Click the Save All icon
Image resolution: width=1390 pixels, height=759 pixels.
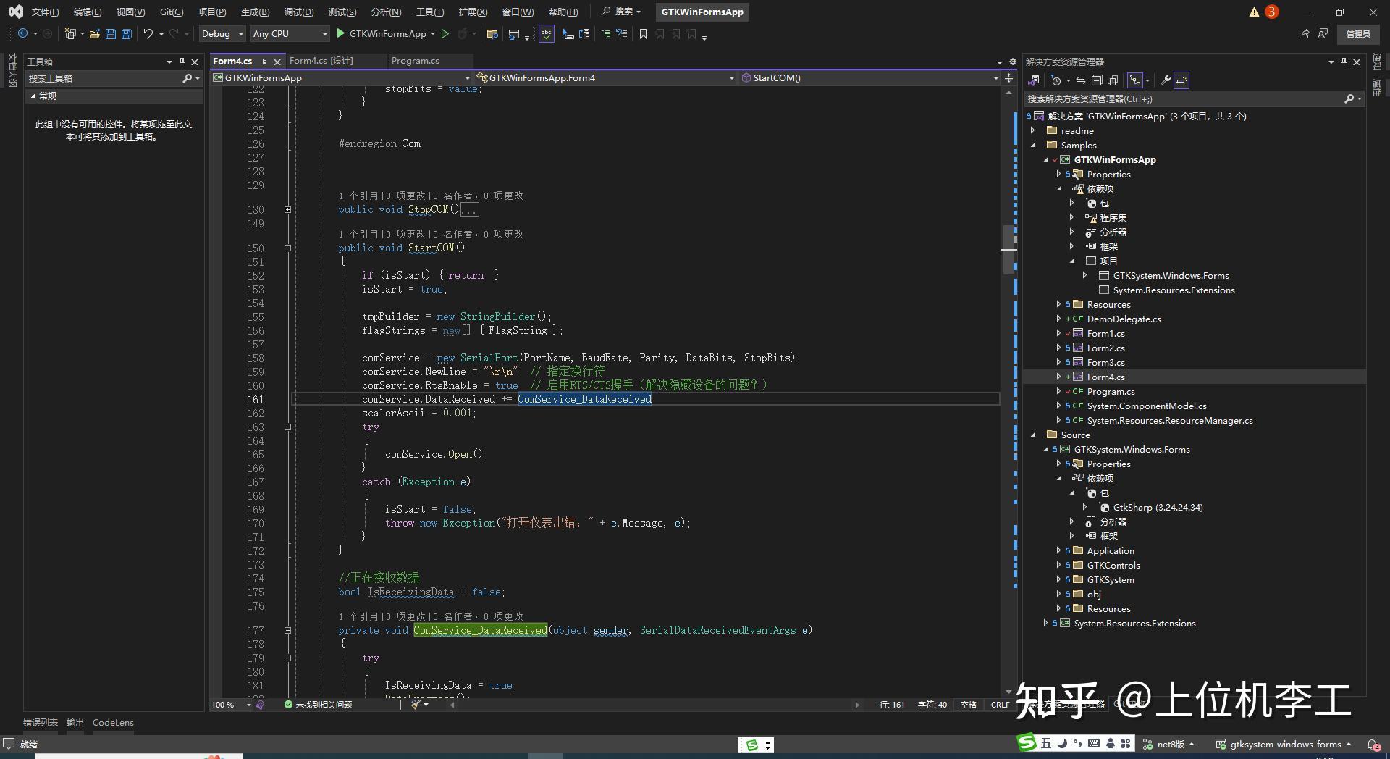(x=125, y=33)
